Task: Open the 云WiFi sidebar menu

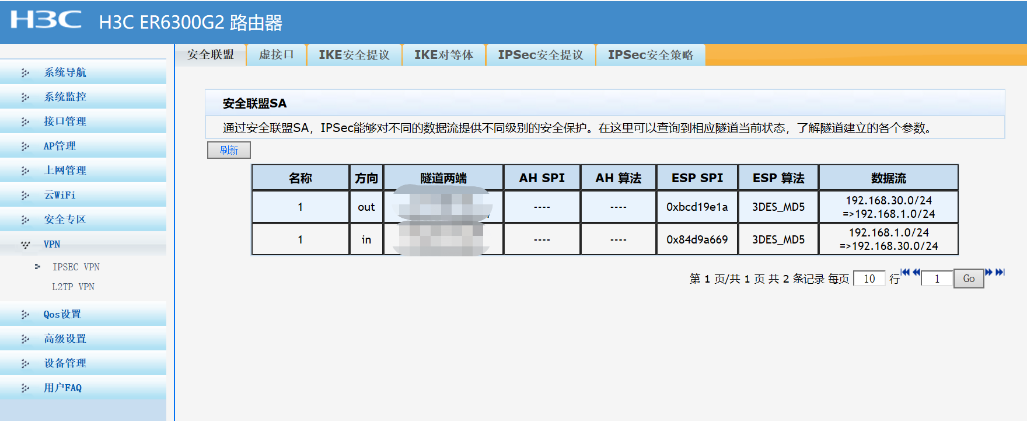Action: 83,195
